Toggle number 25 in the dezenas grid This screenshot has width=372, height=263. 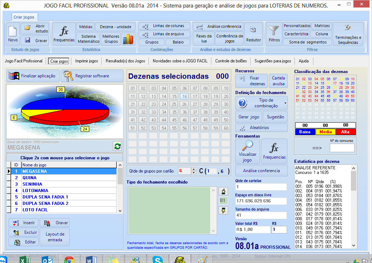(174, 104)
